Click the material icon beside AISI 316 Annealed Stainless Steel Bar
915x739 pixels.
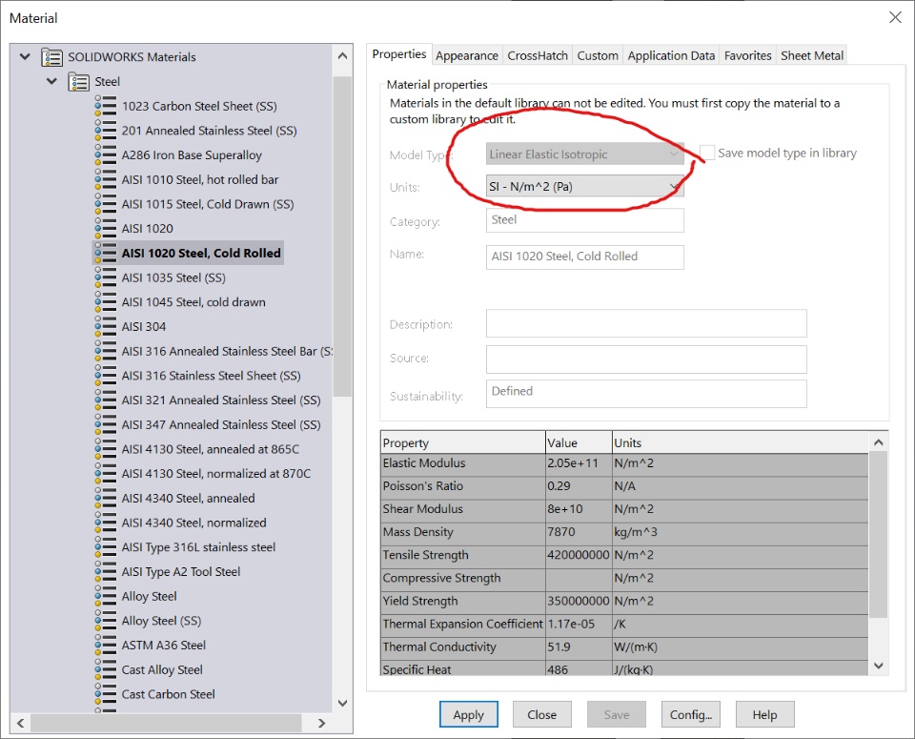pos(106,352)
